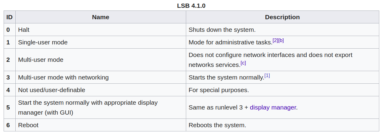Open citation [1] after Starts the system normally
The height and width of the screenshot is (138, 385).
point(267,76)
